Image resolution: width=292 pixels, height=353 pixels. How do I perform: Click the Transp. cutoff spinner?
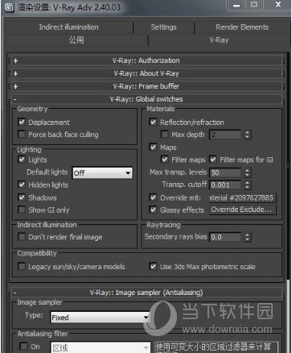247,185
